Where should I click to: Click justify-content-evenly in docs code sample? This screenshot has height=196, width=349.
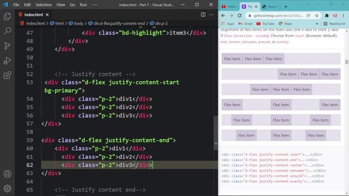(x=281, y=181)
